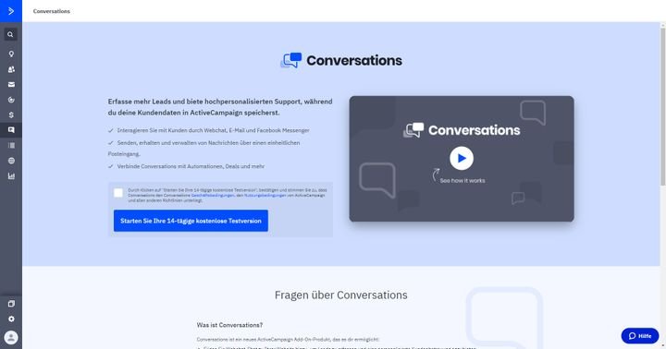Start the 14-day free trial button
The image size is (666, 349).
(x=191, y=221)
